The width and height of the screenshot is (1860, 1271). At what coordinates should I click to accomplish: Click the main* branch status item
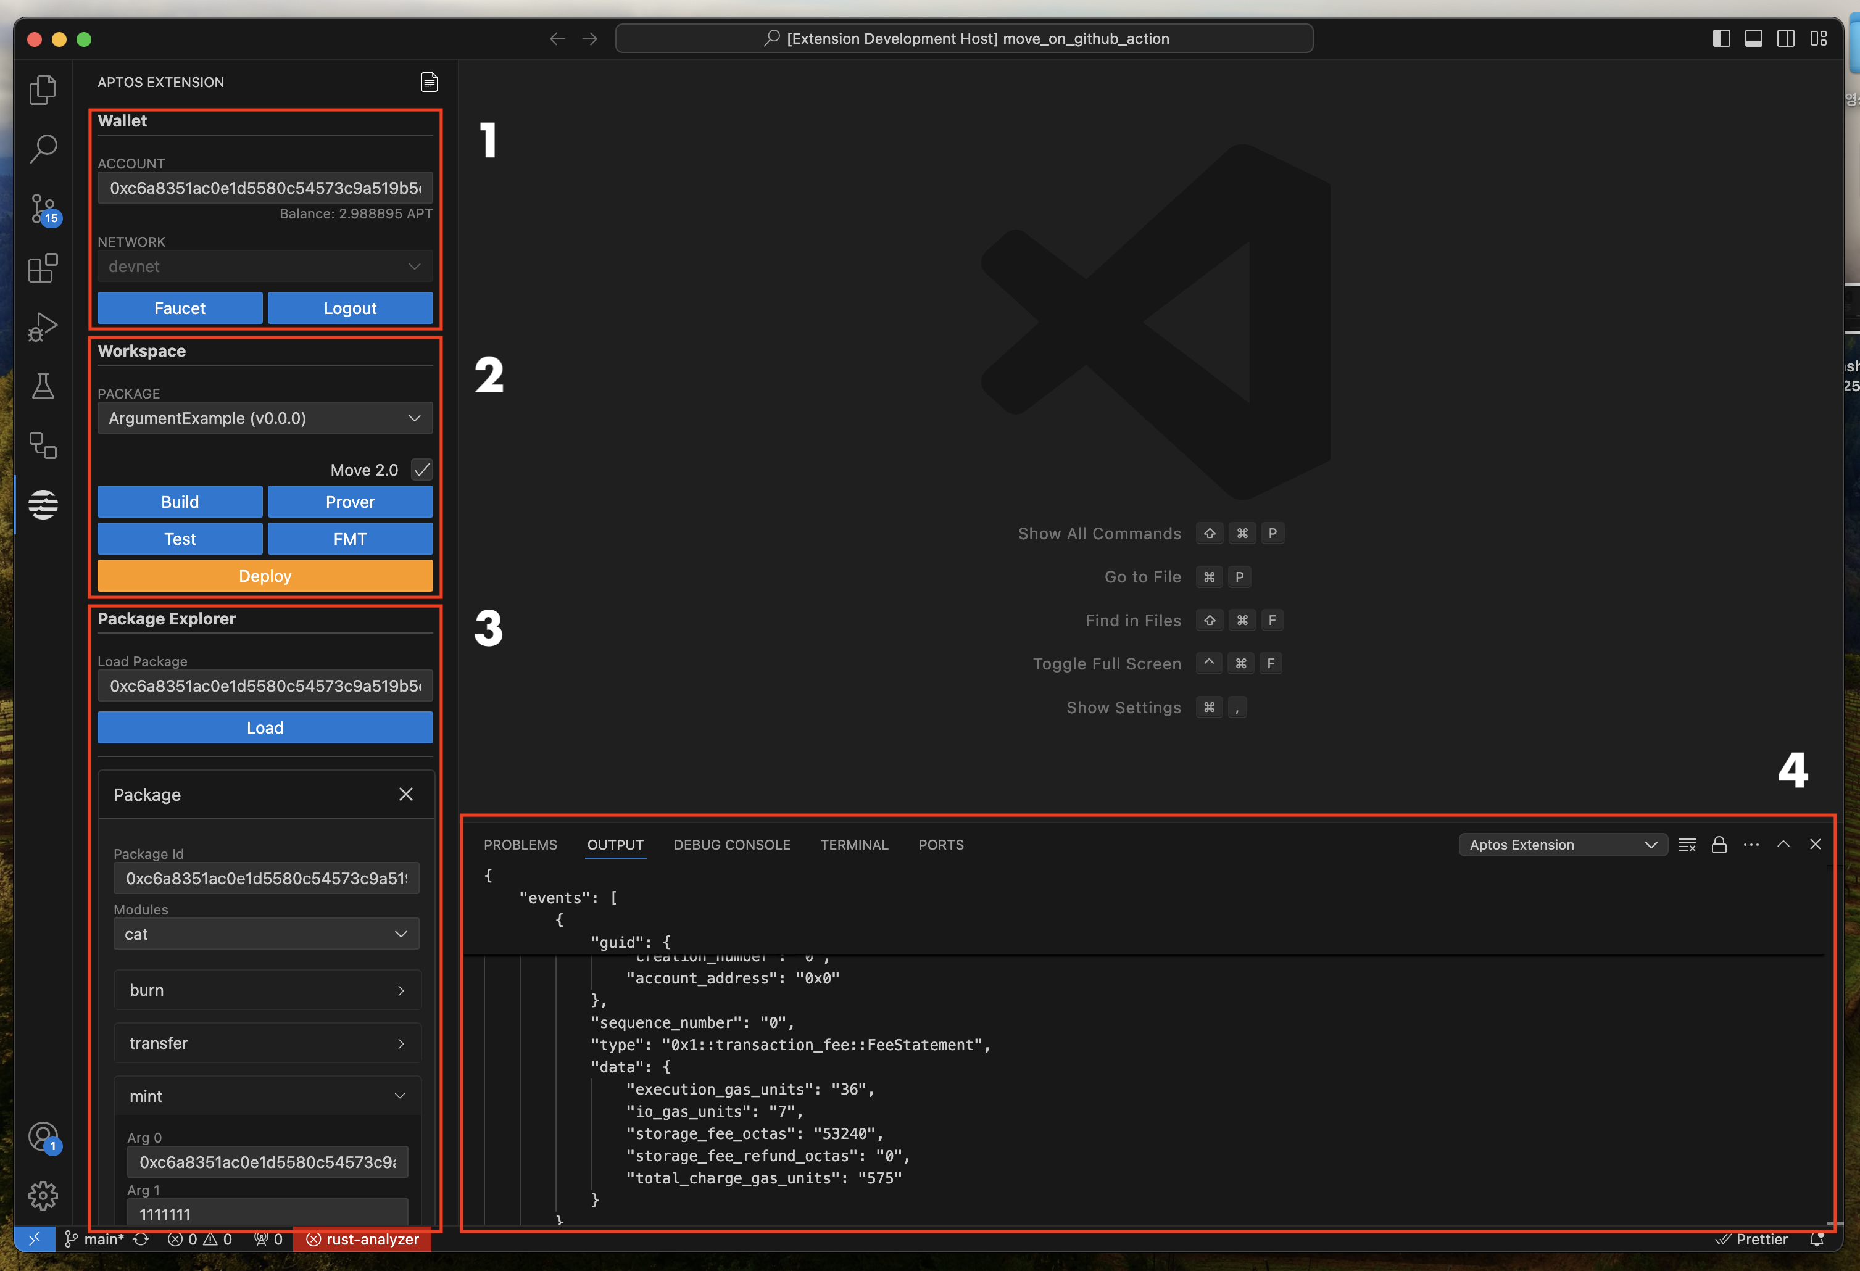94,1239
